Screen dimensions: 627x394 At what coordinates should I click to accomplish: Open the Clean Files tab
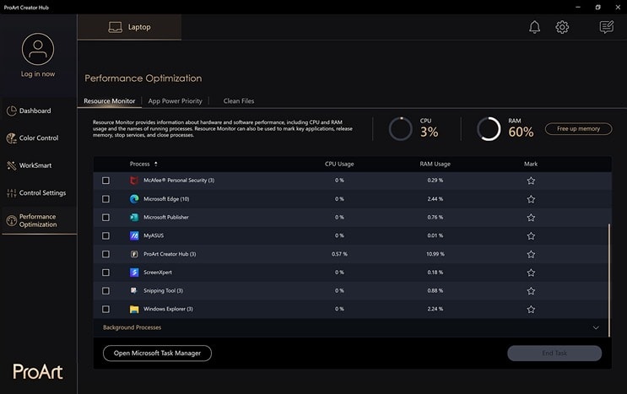point(238,101)
